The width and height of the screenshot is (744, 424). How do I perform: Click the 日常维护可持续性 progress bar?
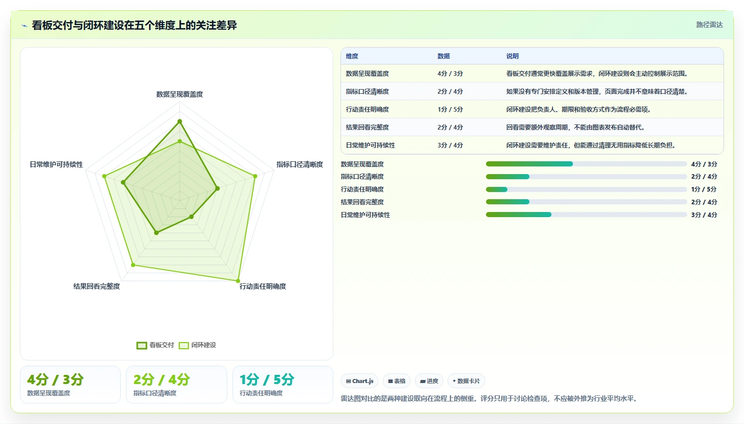(586, 215)
